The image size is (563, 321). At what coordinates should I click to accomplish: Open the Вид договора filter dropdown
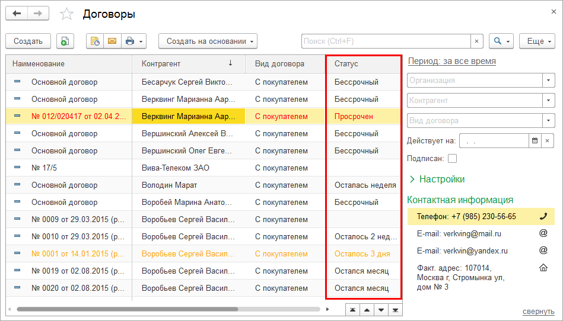click(548, 121)
